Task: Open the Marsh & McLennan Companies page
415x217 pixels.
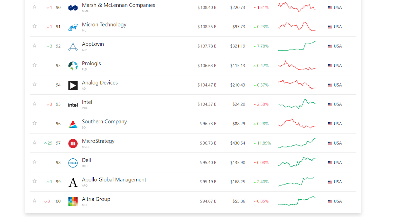Action: 119,5
